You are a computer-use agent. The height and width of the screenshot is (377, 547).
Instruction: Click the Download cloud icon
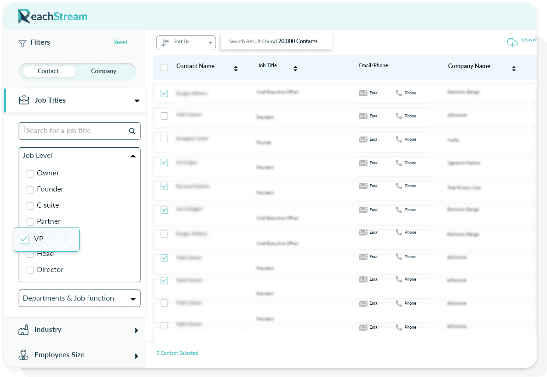pos(512,42)
